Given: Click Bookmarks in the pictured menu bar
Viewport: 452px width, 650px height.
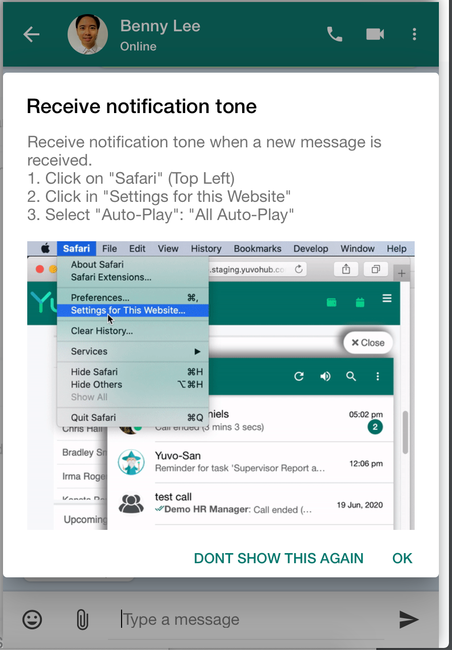Looking at the screenshot, I should tap(257, 248).
